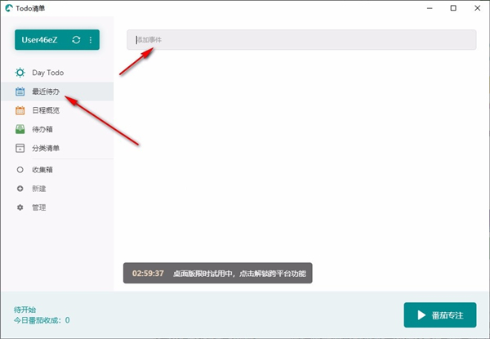490x339 pixels.
Task: Click the 收集箱 circle icon
Action: point(20,170)
